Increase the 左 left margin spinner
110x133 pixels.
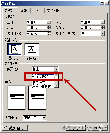(x=49, y=27)
